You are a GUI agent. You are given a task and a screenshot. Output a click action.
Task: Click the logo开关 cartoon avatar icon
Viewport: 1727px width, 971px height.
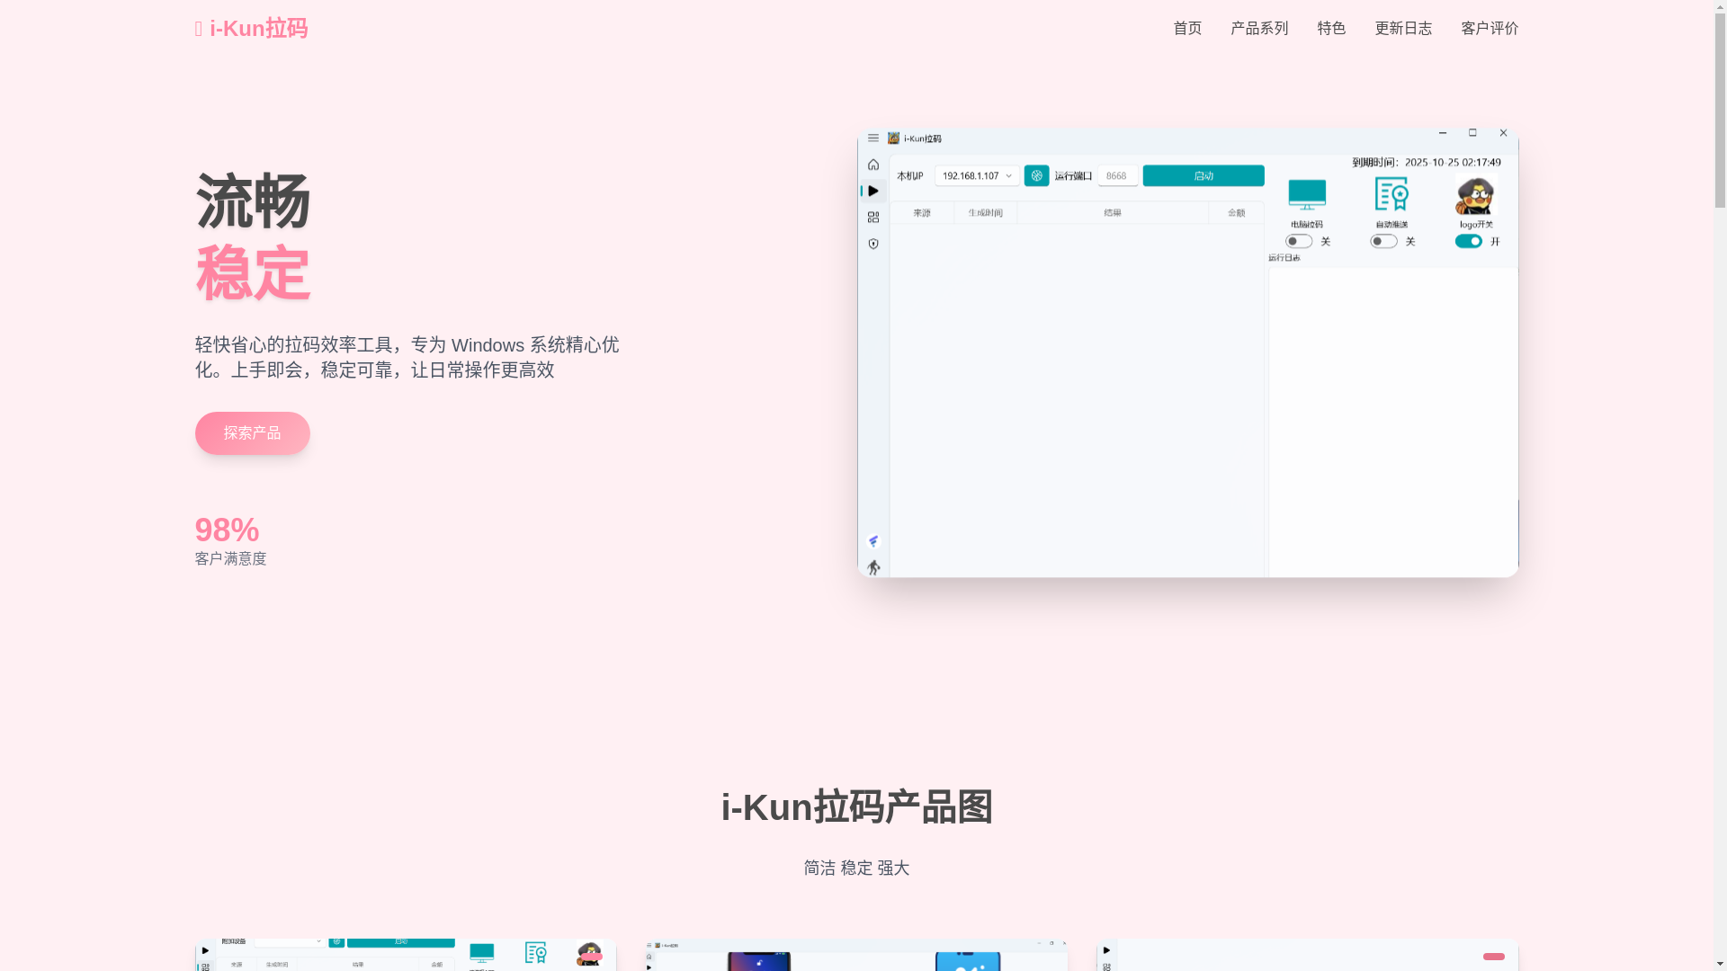coord(1475,196)
